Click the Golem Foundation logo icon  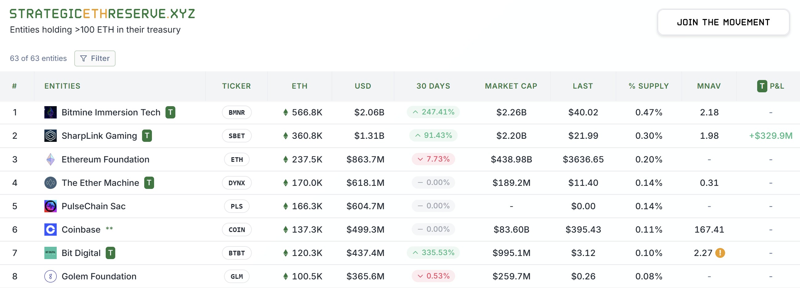pos(50,276)
